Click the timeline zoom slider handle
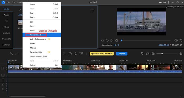 tap(162, 54)
